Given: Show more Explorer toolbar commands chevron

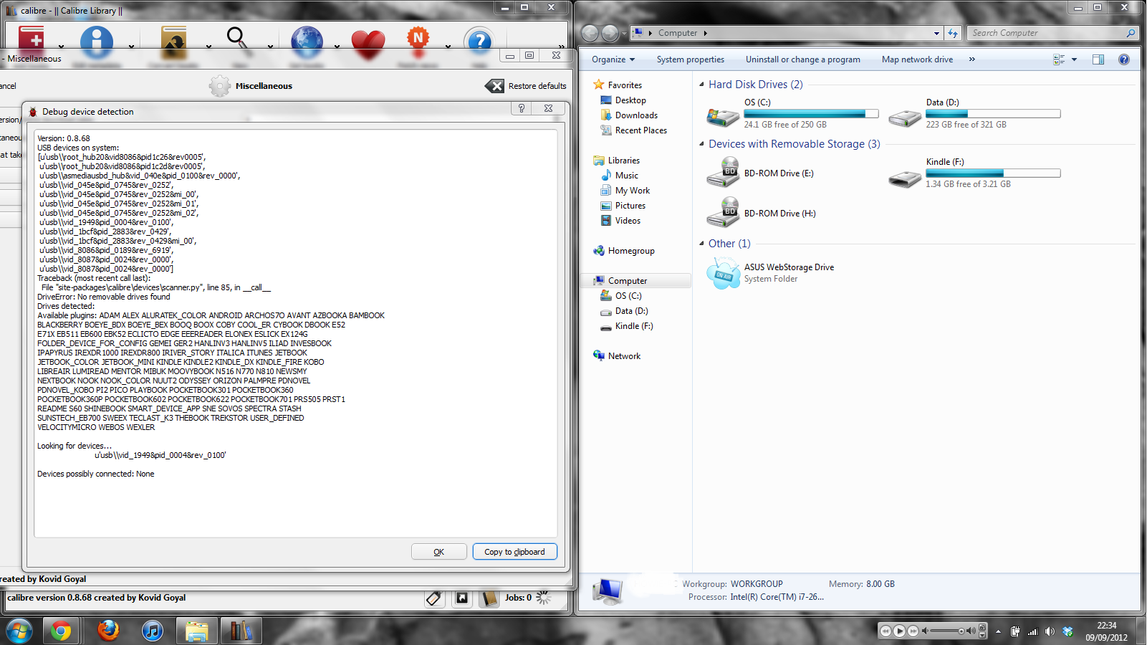Looking at the screenshot, I should (x=972, y=59).
